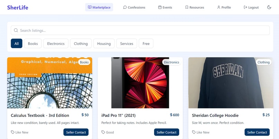The height and width of the screenshot is (139, 279).
Task: Select the Marketplace nav item
Action: pos(99,7)
